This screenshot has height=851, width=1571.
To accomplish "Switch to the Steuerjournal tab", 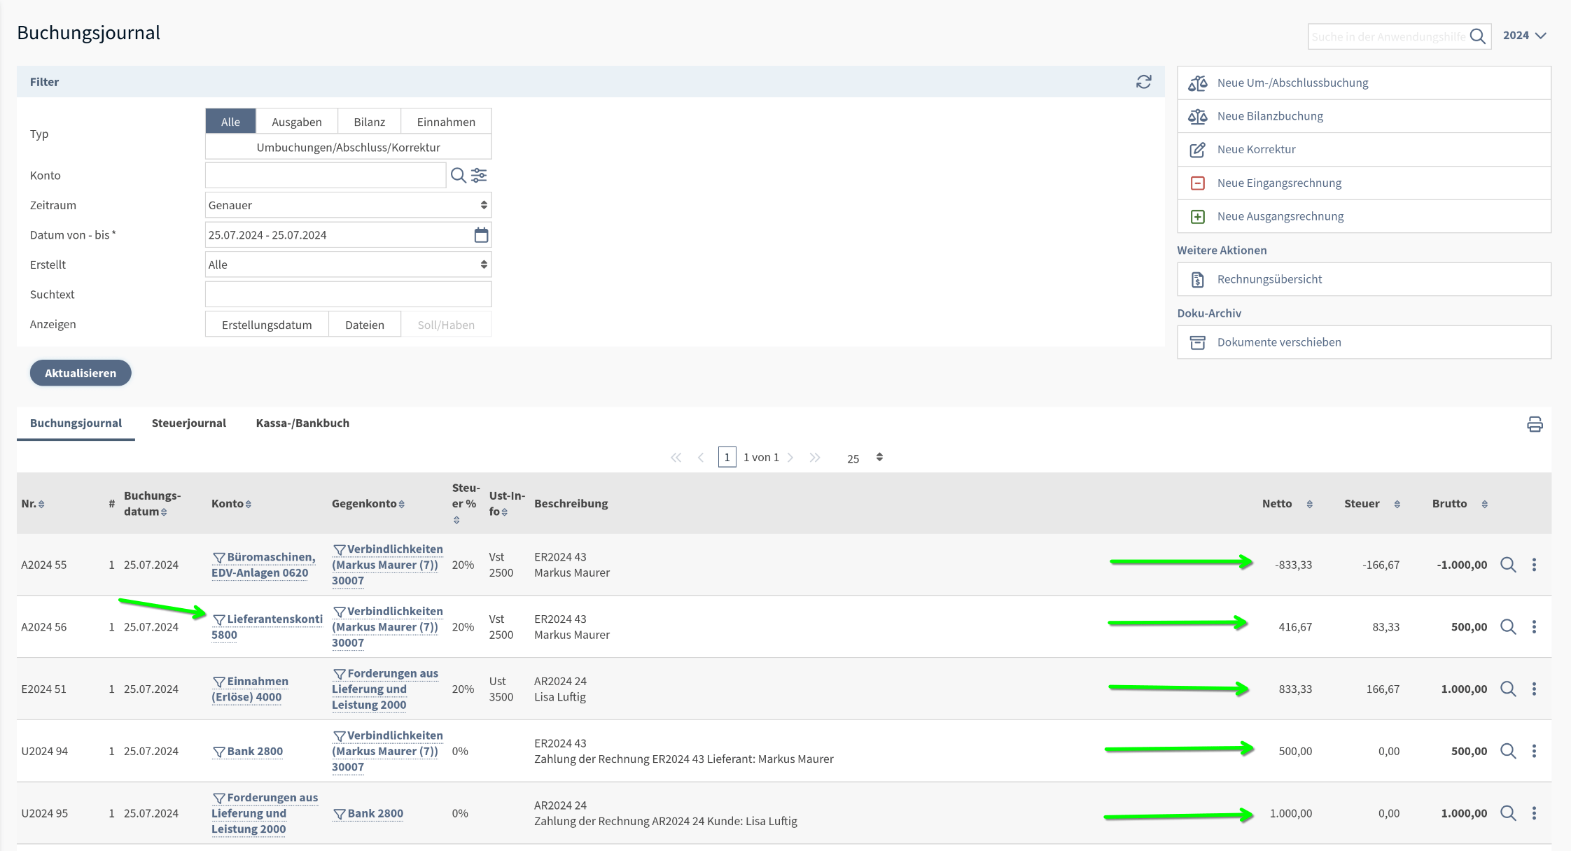I will 188,423.
